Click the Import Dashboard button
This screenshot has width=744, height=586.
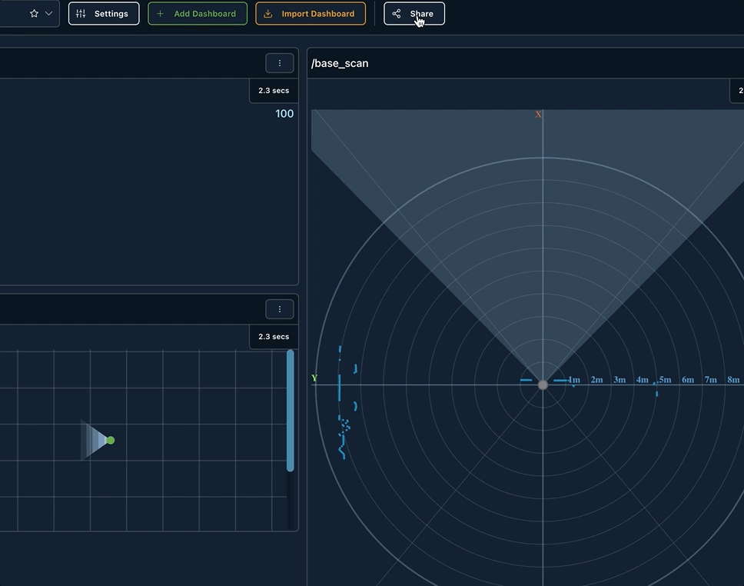pyautogui.click(x=311, y=13)
